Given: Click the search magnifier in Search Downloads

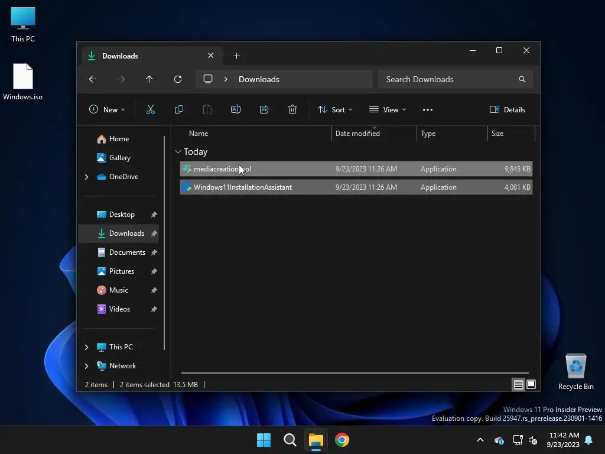Looking at the screenshot, I should [x=522, y=79].
